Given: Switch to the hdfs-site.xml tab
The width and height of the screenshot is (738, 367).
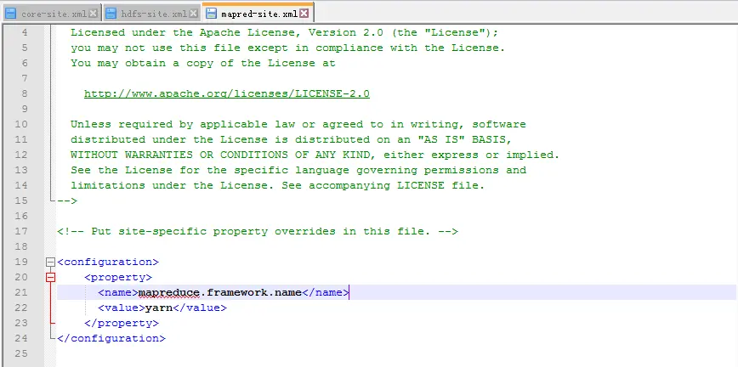Looking at the screenshot, I should coord(151,14).
